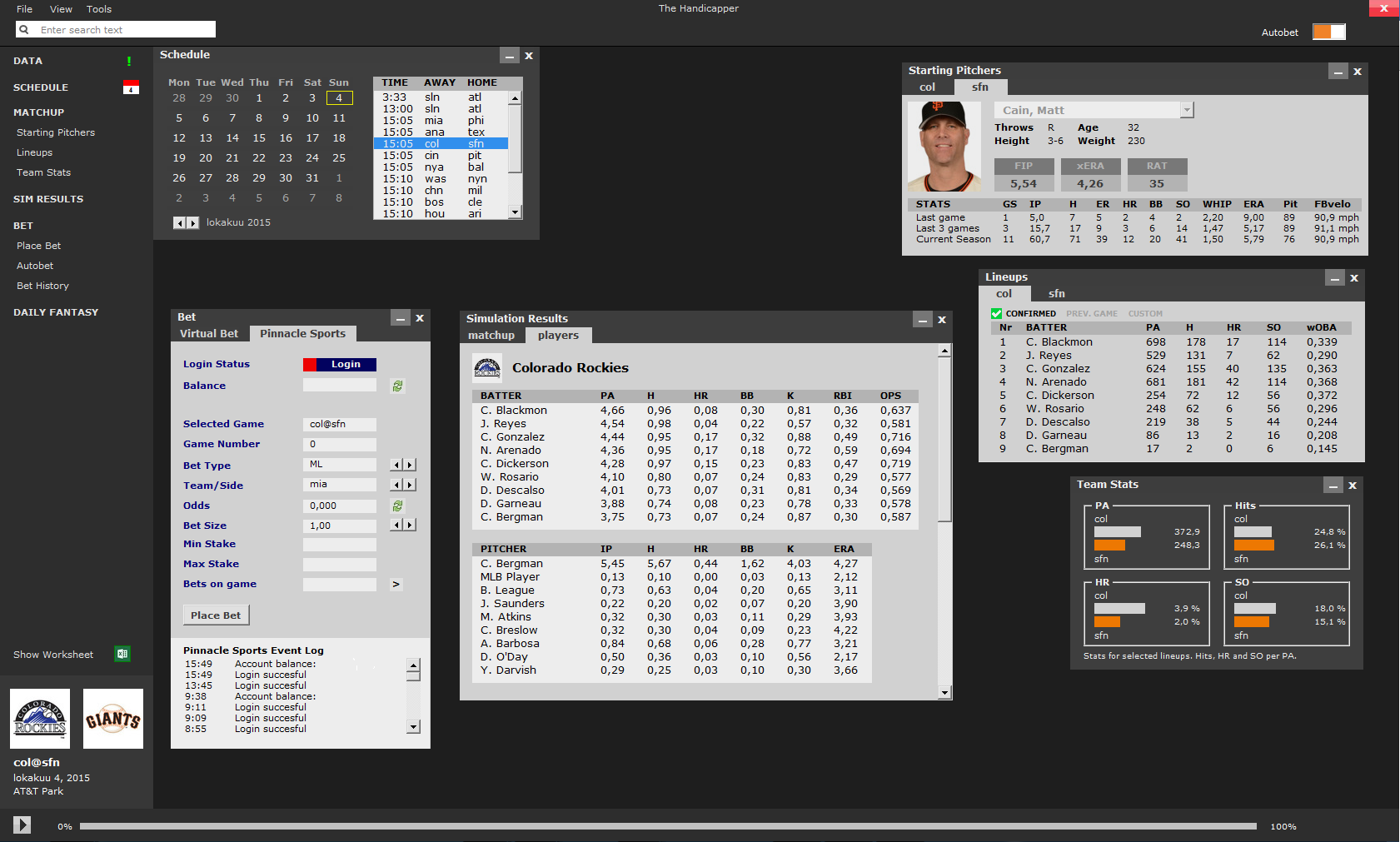Click the simulation progress bar
The height and width of the screenshot is (842, 1400).
[668, 826]
